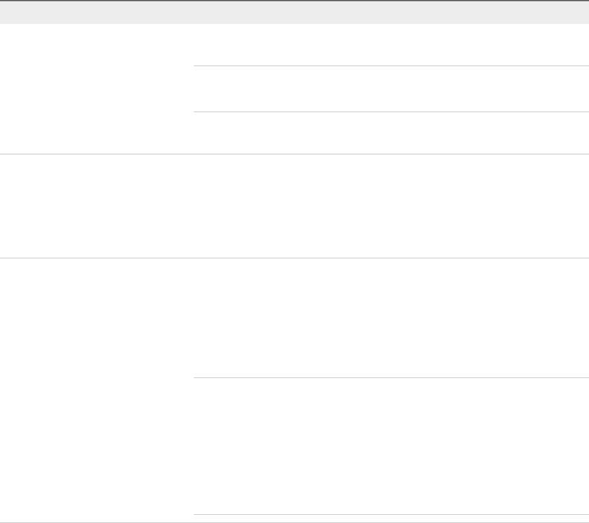Image resolution: width=589 pixels, height=523 pixels.
Task: Click the short divider ending the last sub-cell
Action: click(x=391, y=515)
